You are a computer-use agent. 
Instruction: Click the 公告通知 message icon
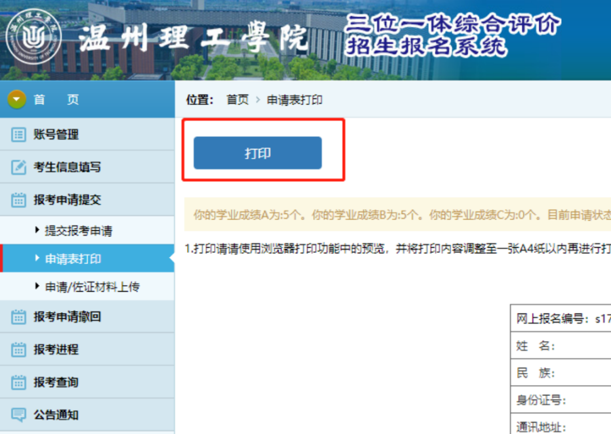[18, 414]
